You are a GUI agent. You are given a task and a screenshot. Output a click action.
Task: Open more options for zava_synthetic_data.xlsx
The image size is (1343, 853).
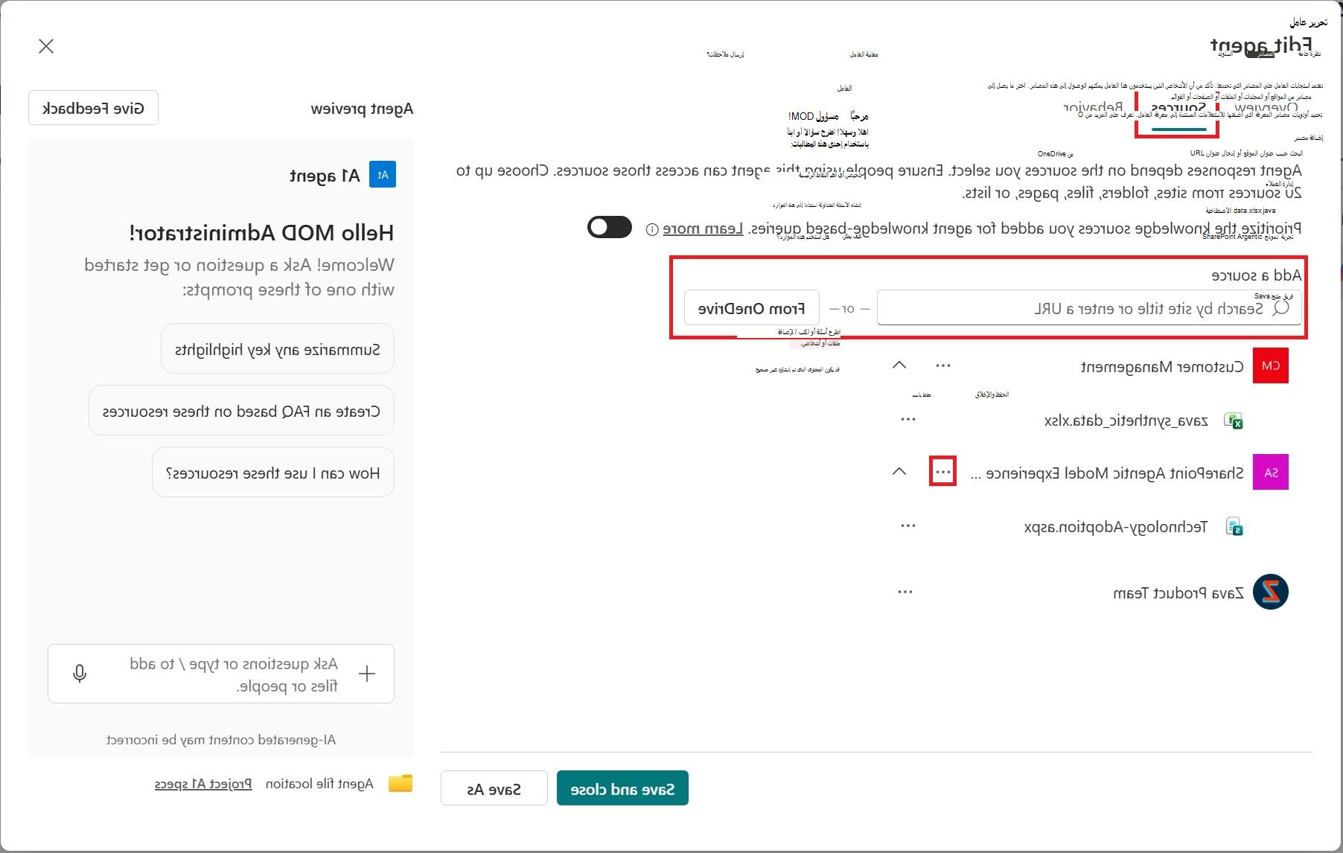pos(908,419)
